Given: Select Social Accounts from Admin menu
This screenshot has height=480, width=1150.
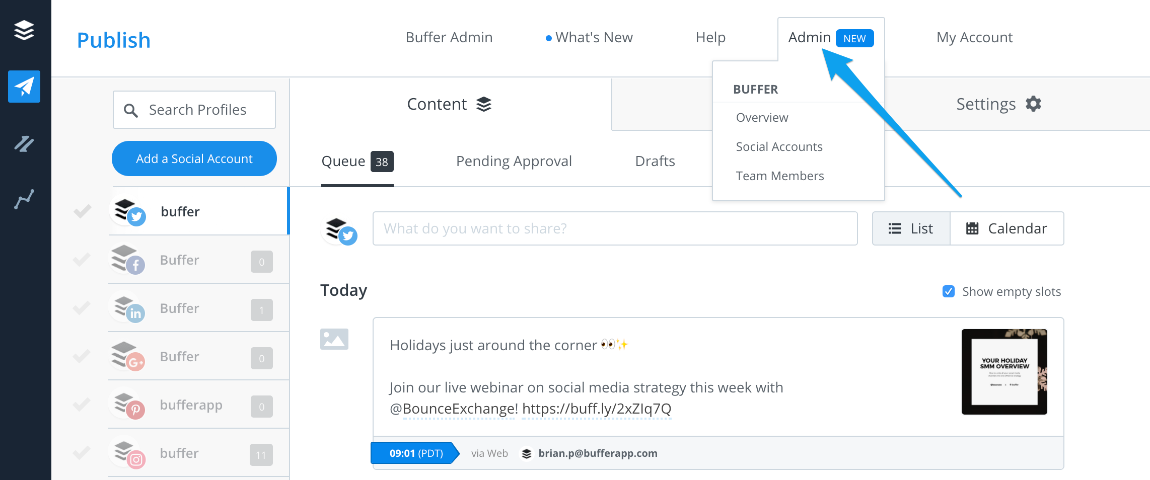Looking at the screenshot, I should point(778,146).
